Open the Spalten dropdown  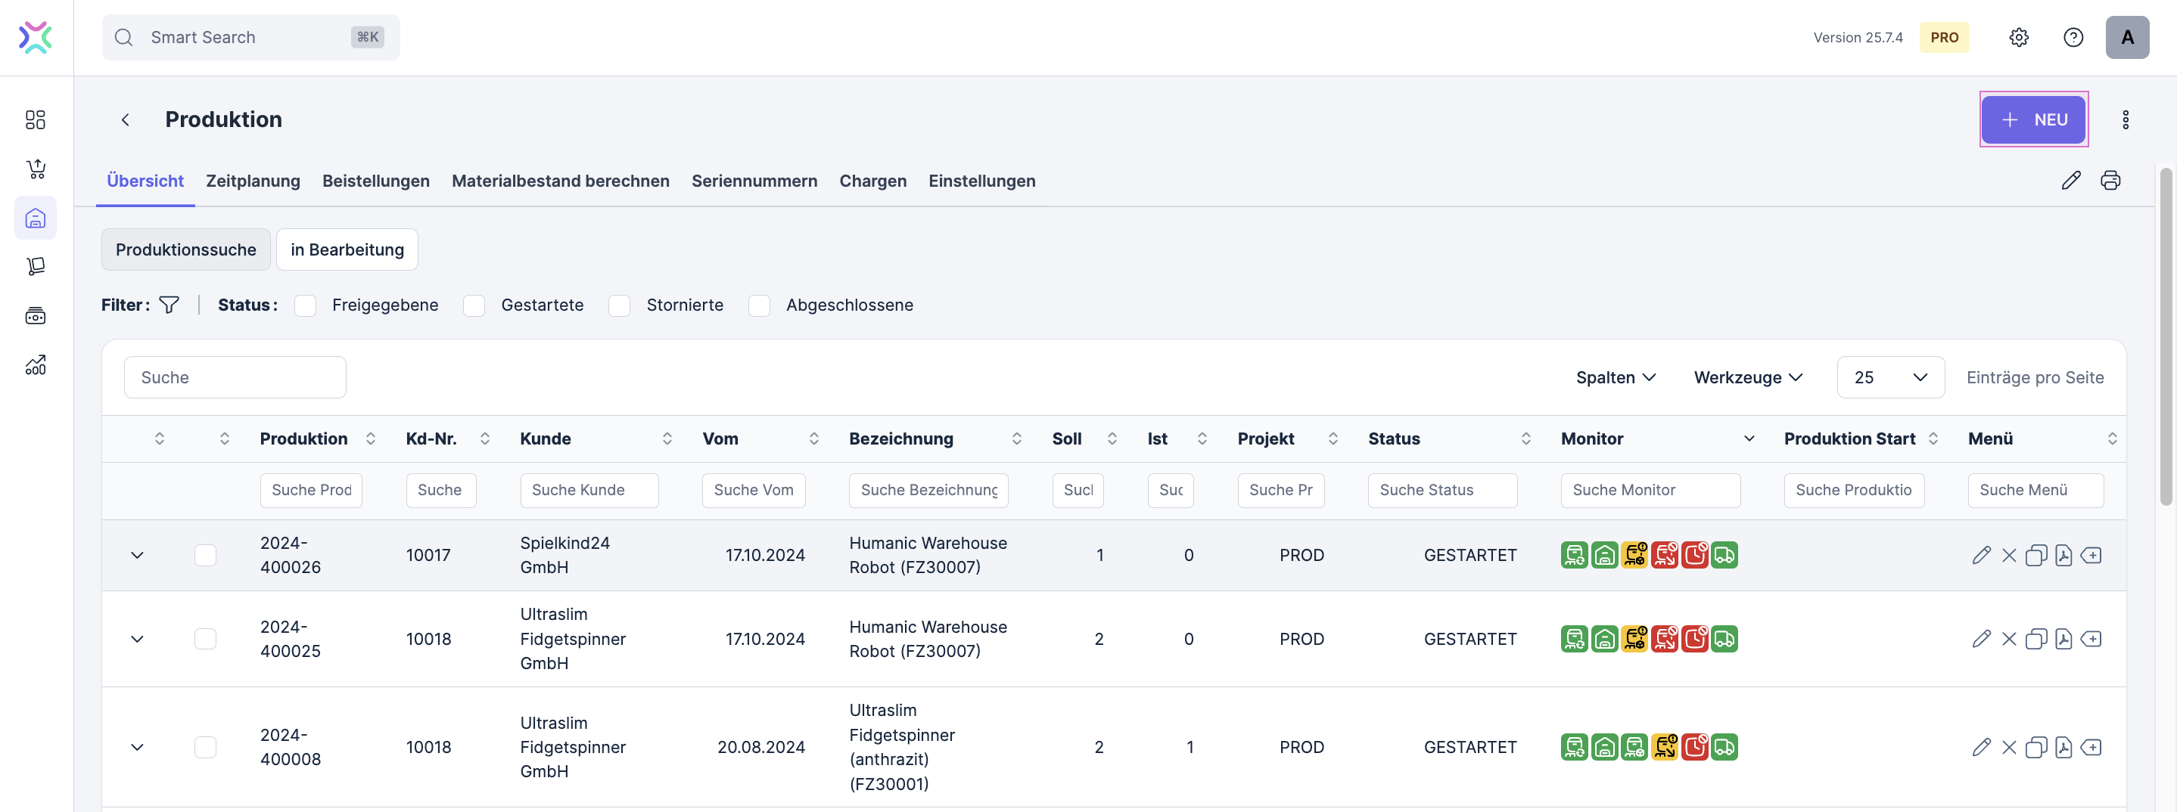click(x=1615, y=377)
